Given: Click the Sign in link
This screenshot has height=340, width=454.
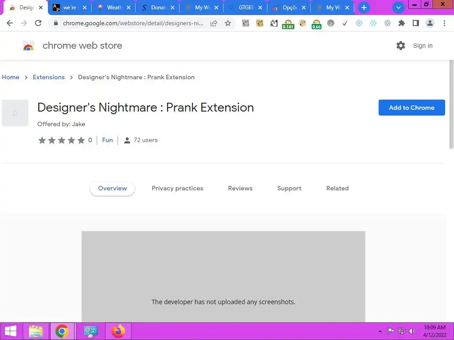Looking at the screenshot, I should point(423,46).
